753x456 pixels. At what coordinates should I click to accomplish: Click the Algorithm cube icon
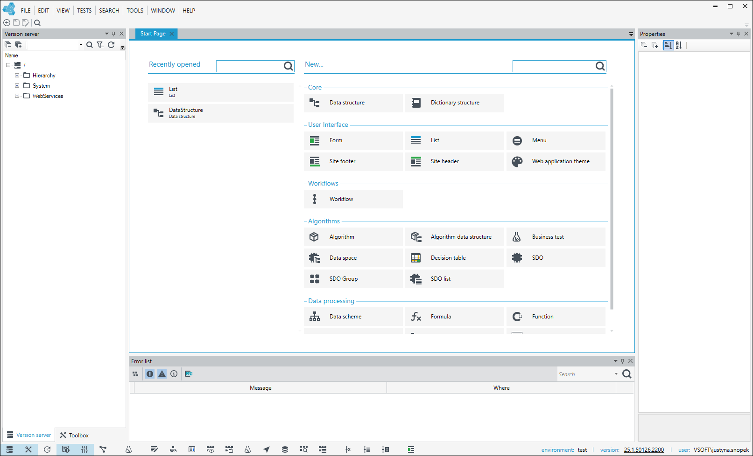314,237
